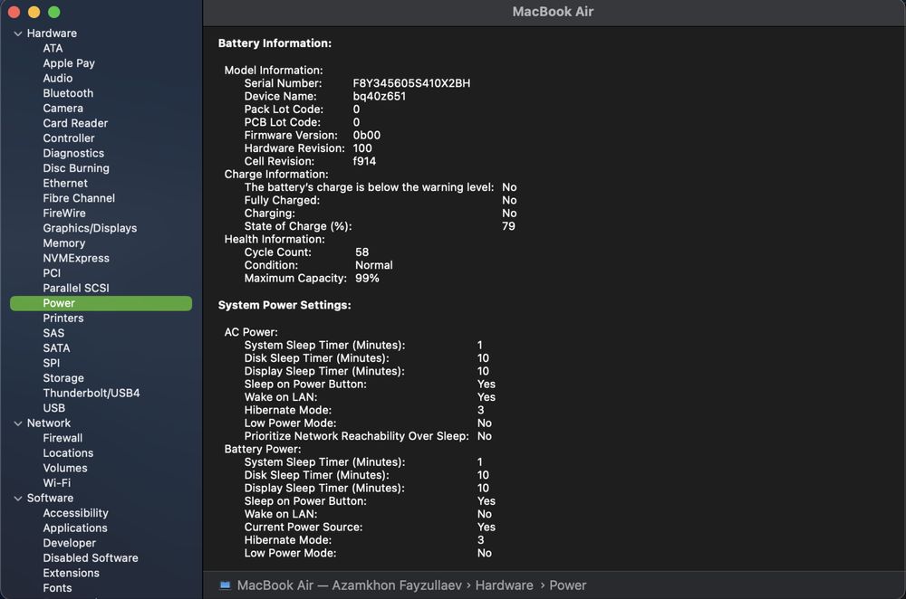Click Power in the bottom path bar
This screenshot has width=906, height=599.
(x=567, y=585)
